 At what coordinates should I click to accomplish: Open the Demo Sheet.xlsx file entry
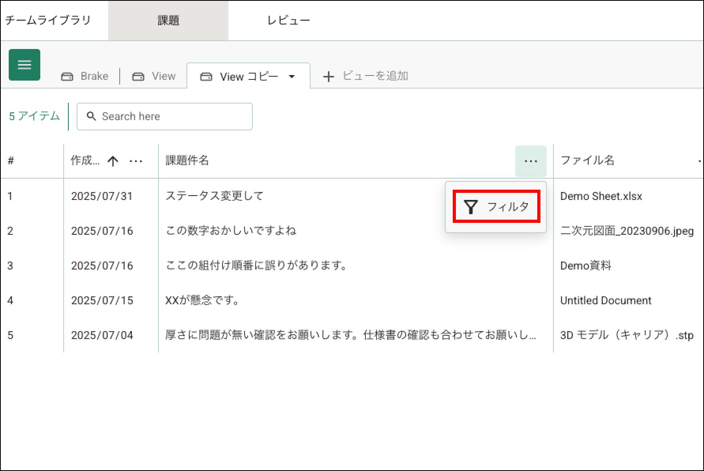[x=601, y=196]
